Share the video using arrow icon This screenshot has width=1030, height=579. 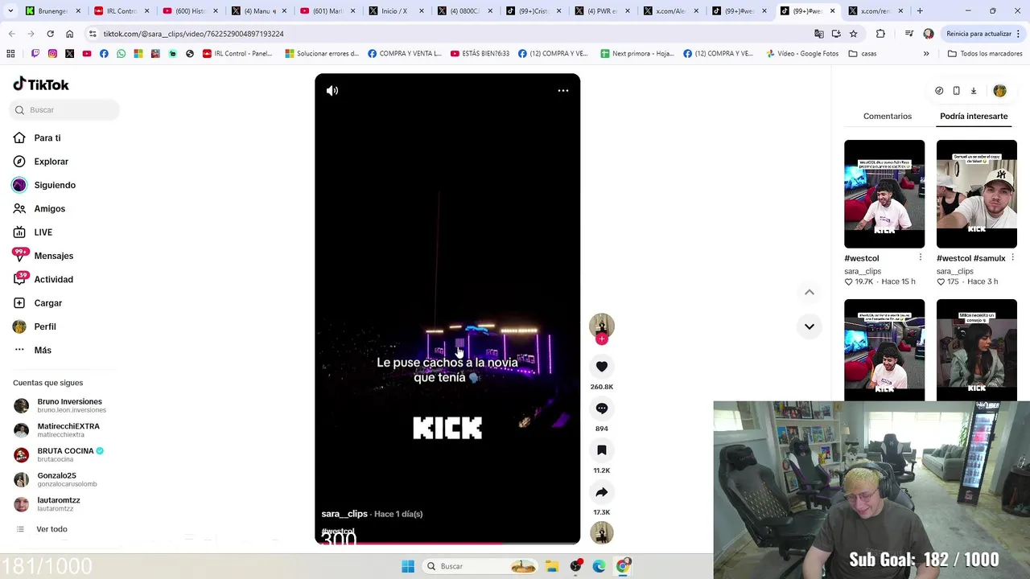click(601, 492)
